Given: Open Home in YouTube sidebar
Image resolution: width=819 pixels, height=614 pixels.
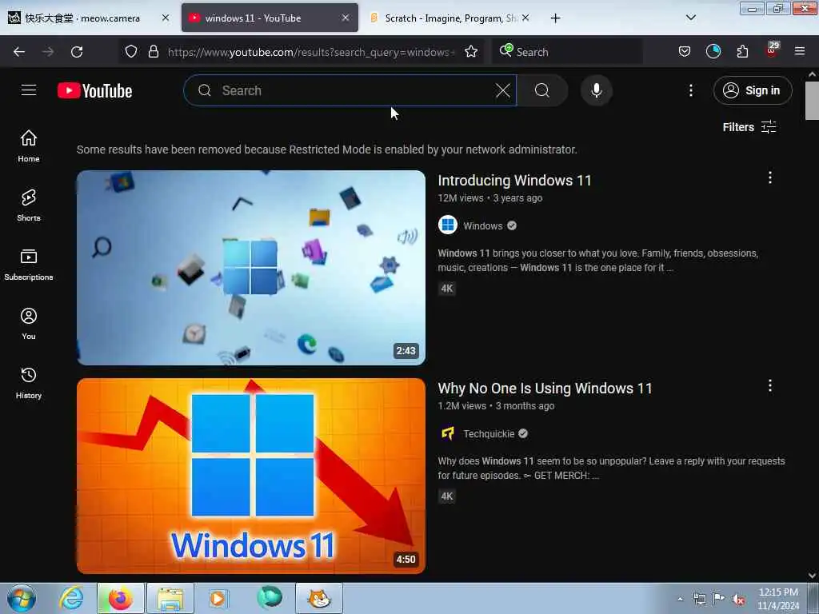Looking at the screenshot, I should coord(29,146).
